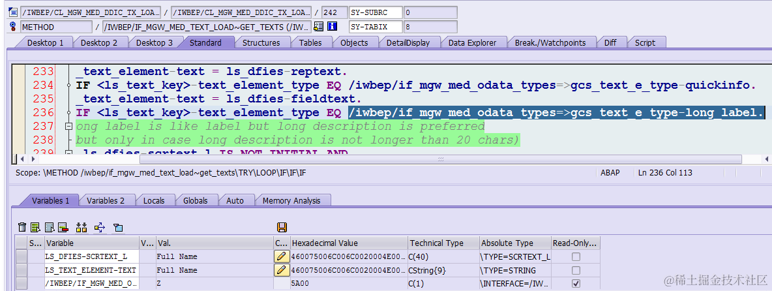
Task: Select the Standard tab
Action: click(205, 43)
